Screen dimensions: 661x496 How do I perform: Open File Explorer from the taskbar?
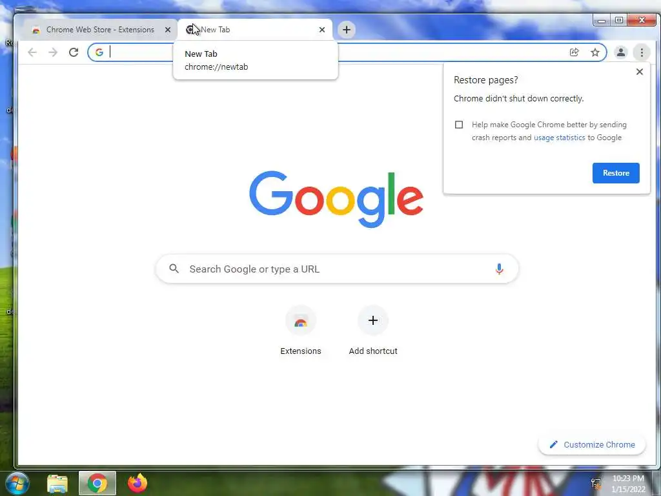pos(57,484)
